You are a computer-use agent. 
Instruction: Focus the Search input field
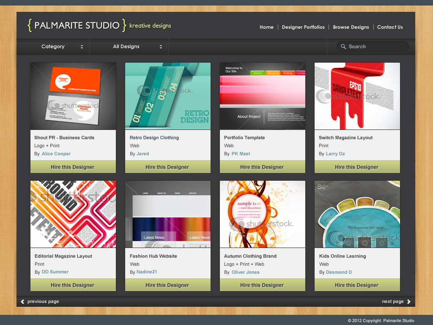click(373, 47)
